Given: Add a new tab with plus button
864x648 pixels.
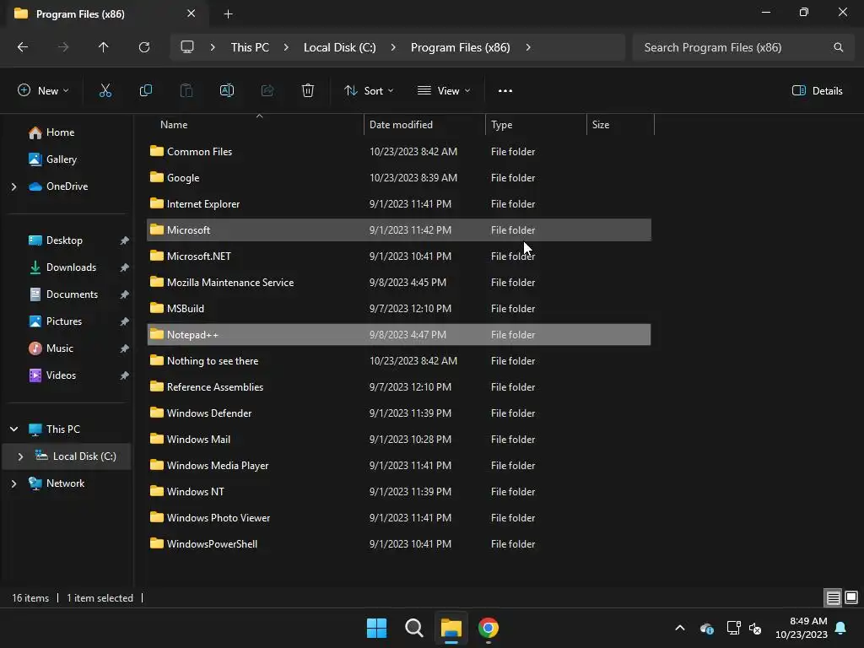Looking at the screenshot, I should coord(228,13).
